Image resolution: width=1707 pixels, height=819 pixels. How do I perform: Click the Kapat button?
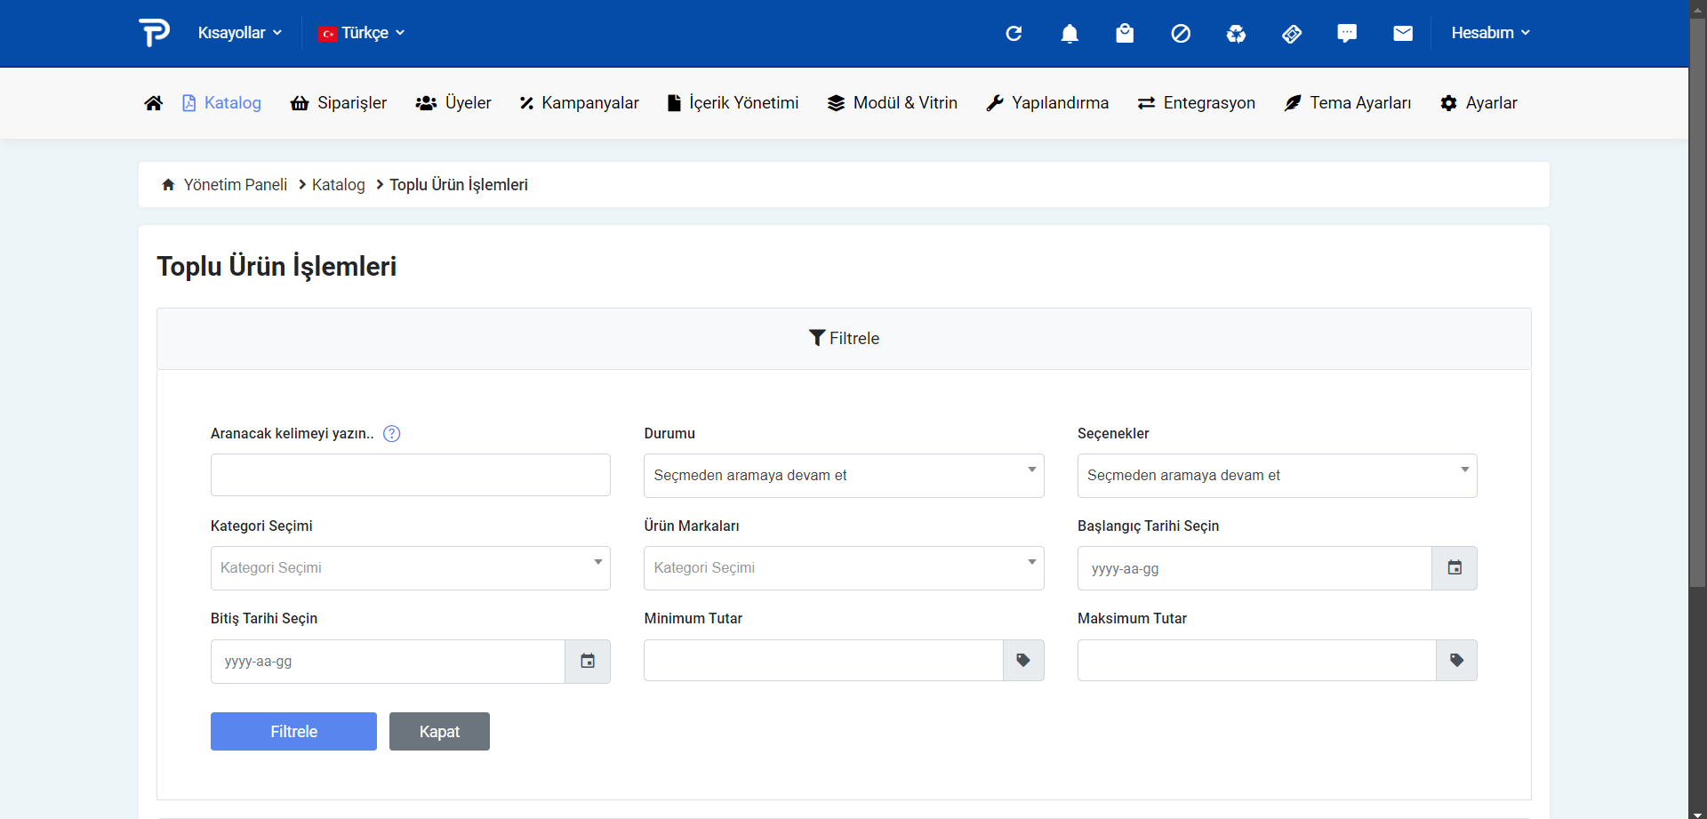coord(439,732)
